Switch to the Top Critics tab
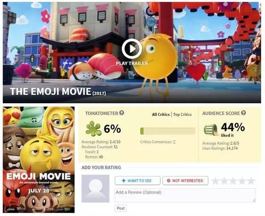The height and width of the screenshot is (216, 265). [183, 114]
